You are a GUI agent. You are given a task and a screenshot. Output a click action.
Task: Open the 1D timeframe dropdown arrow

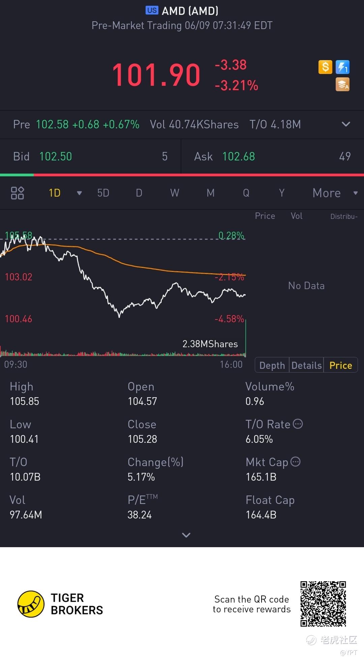(x=80, y=193)
